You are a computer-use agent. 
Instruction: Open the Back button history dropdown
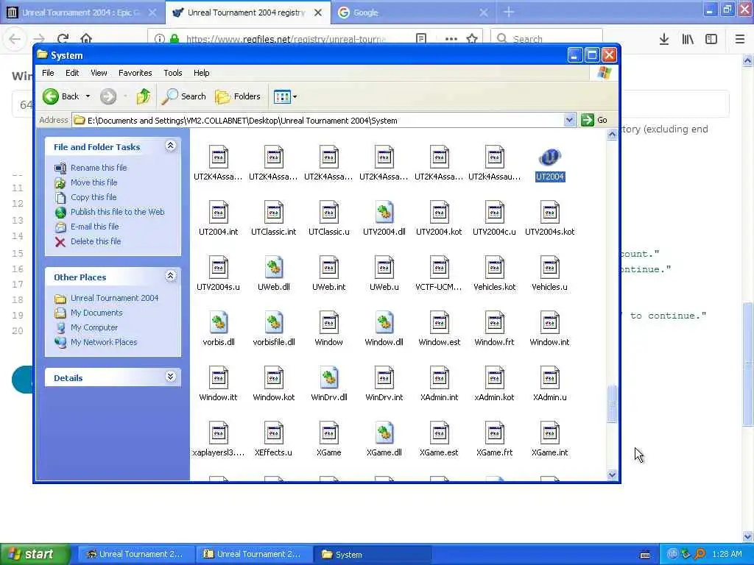[88, 96]
